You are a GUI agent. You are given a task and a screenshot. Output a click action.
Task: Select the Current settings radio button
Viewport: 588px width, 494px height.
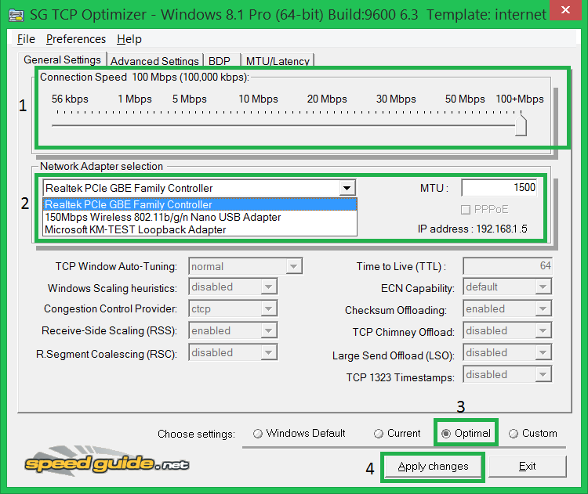tap(379, 434)
